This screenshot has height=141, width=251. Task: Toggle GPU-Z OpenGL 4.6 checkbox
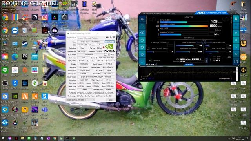[105, 96]
